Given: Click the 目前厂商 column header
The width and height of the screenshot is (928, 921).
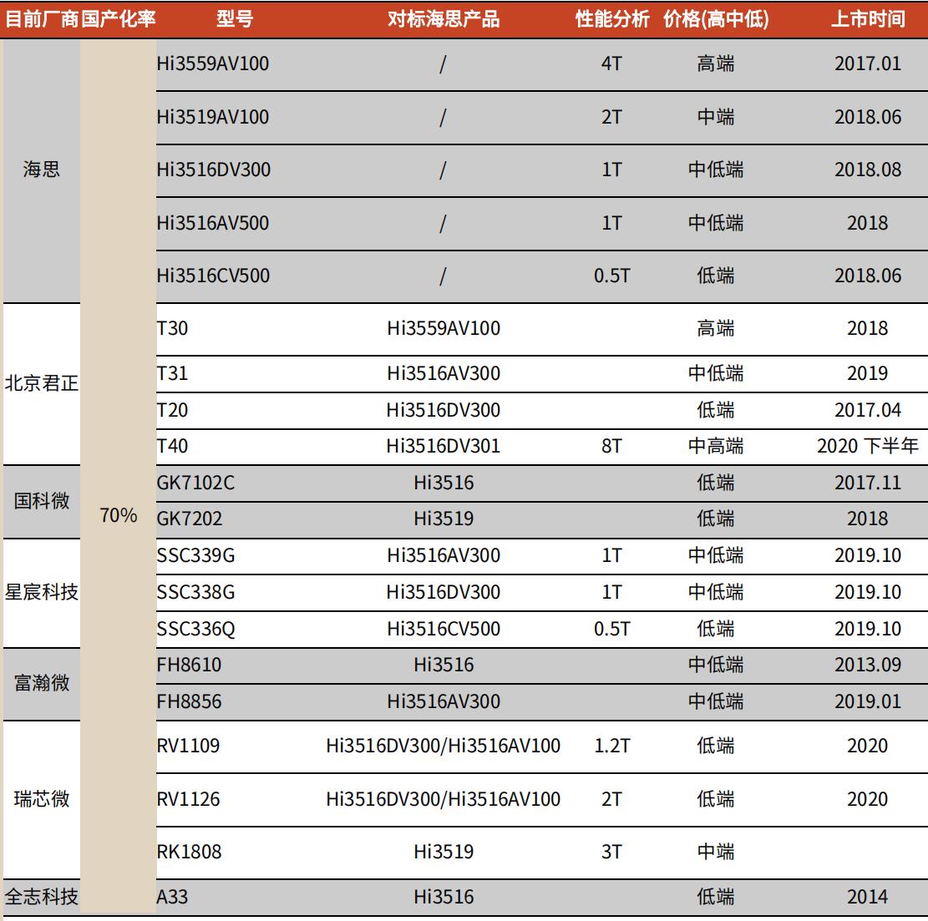Looking at the screenshot, I should click(x=42, y=19).
